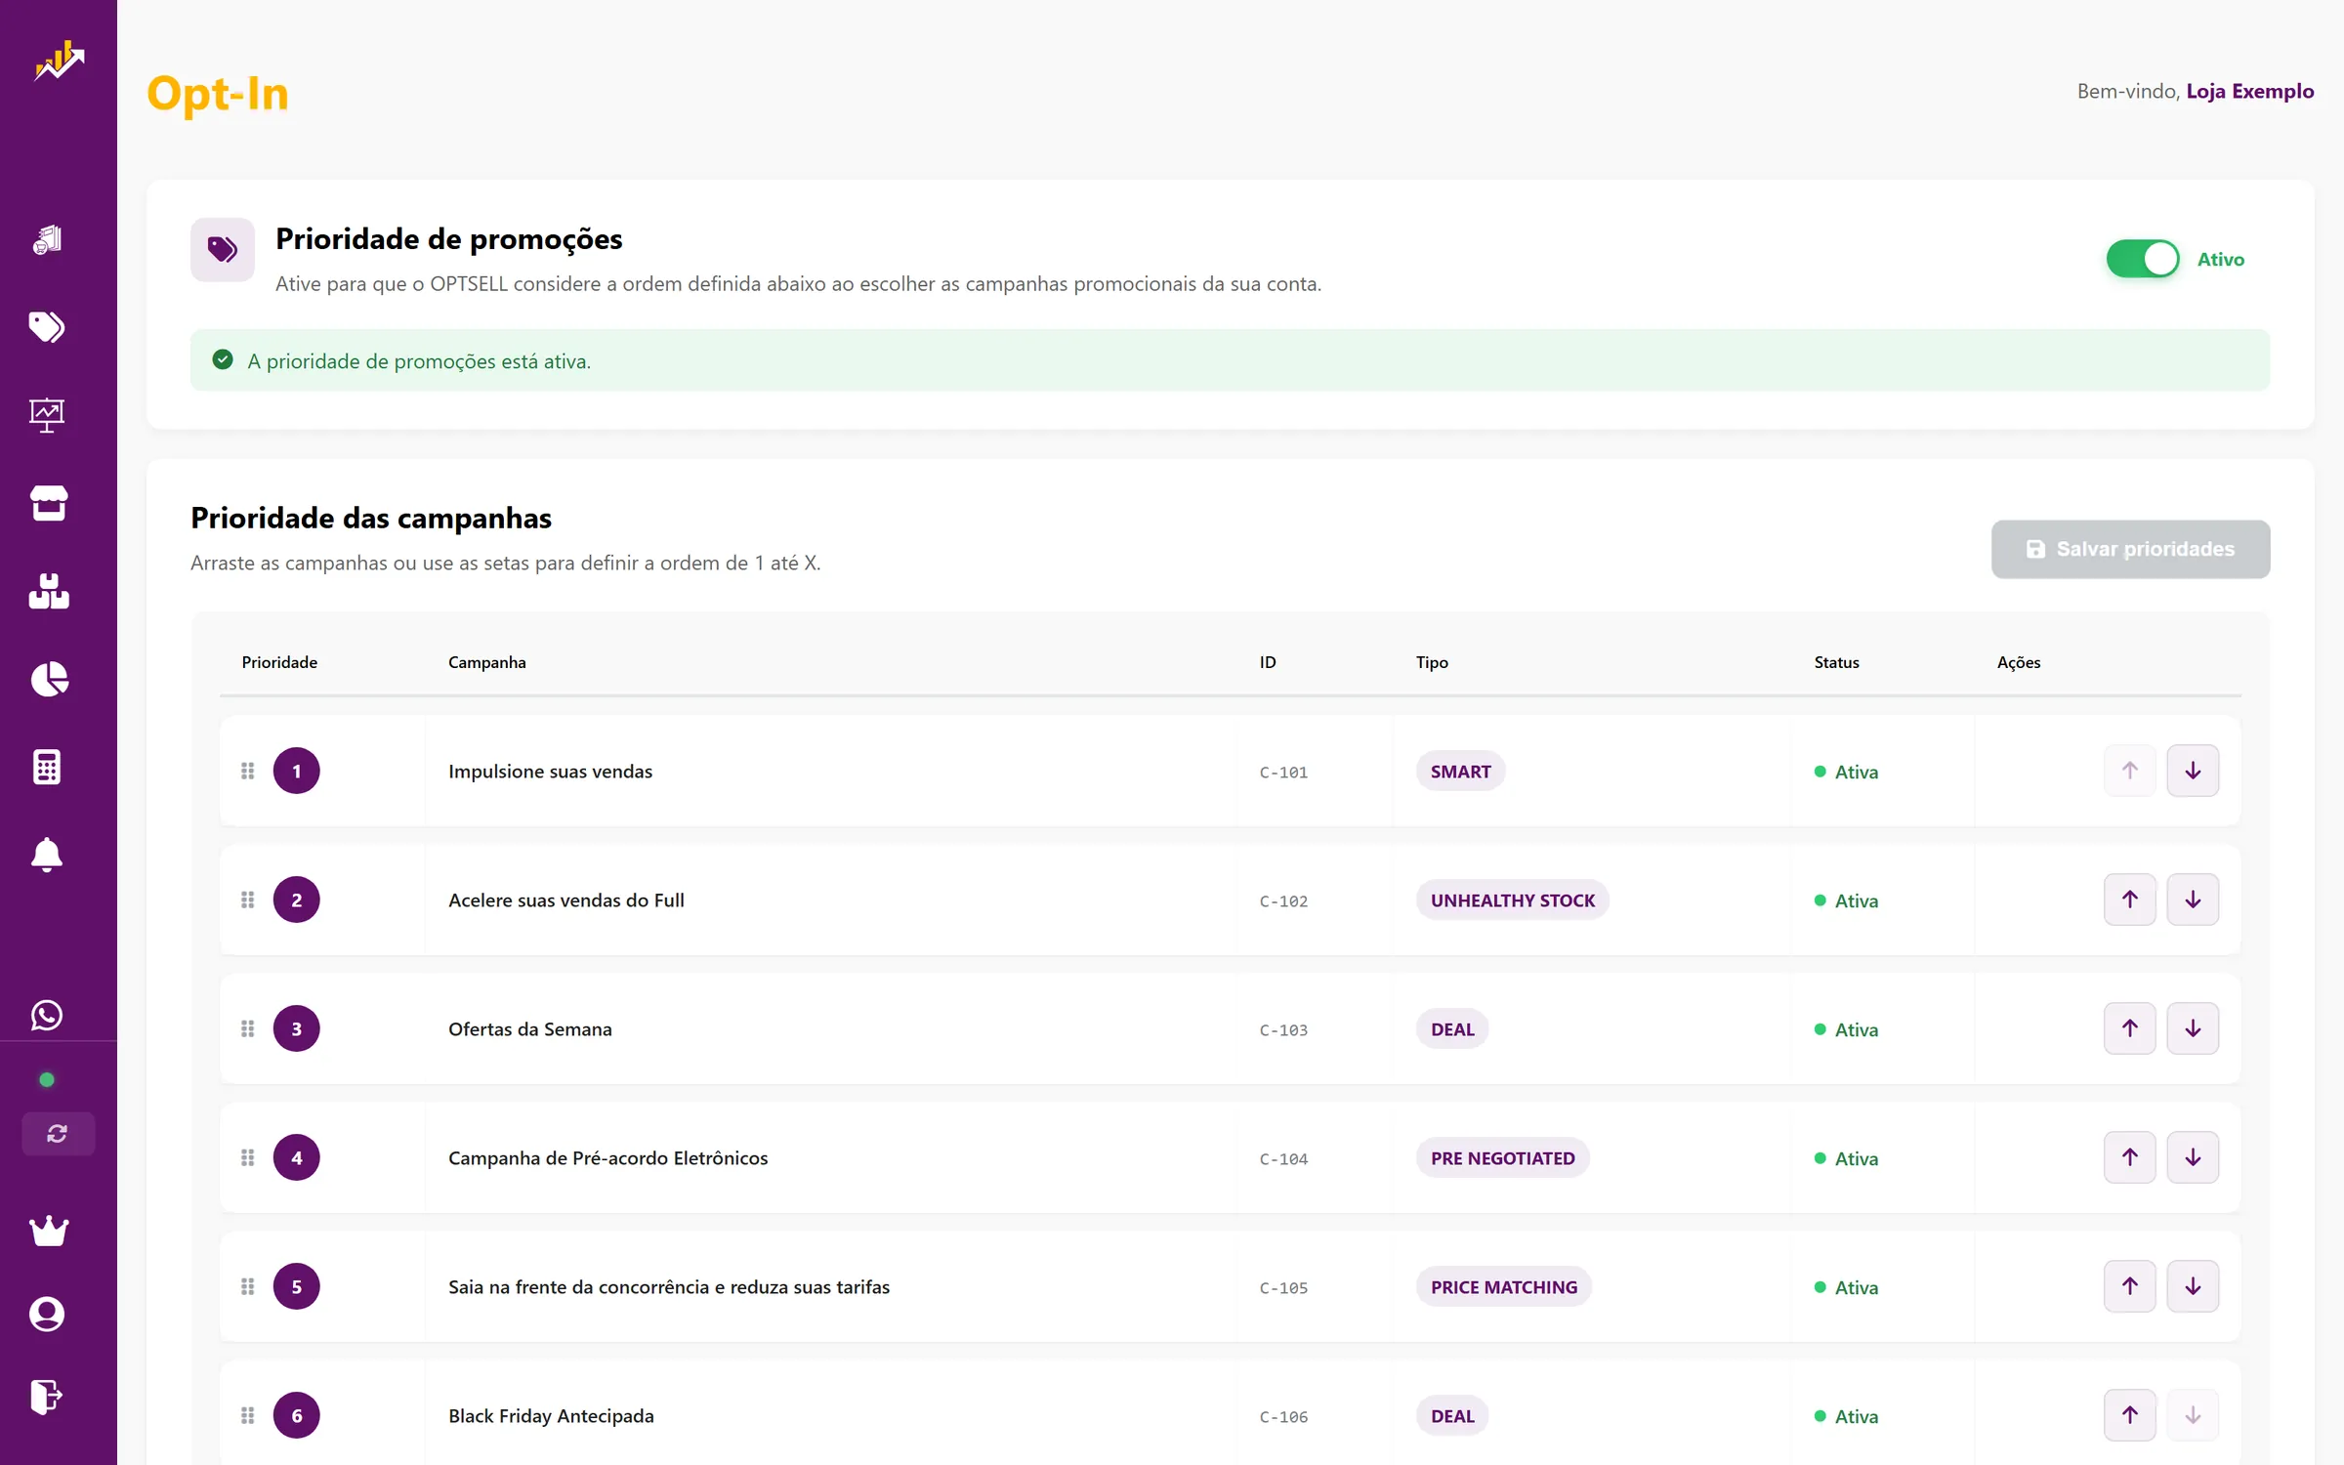The height and width of the screenshot is (1465, 2344).
Task: Open WhatsApp support icon in sidebar
Action: (x=47, y=1016)
